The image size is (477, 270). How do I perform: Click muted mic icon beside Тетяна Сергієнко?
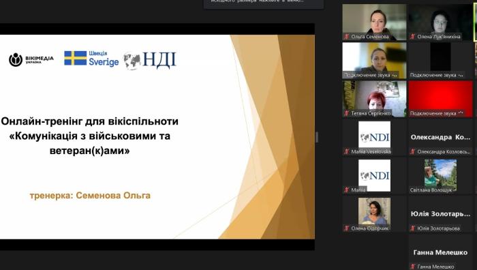346,113
